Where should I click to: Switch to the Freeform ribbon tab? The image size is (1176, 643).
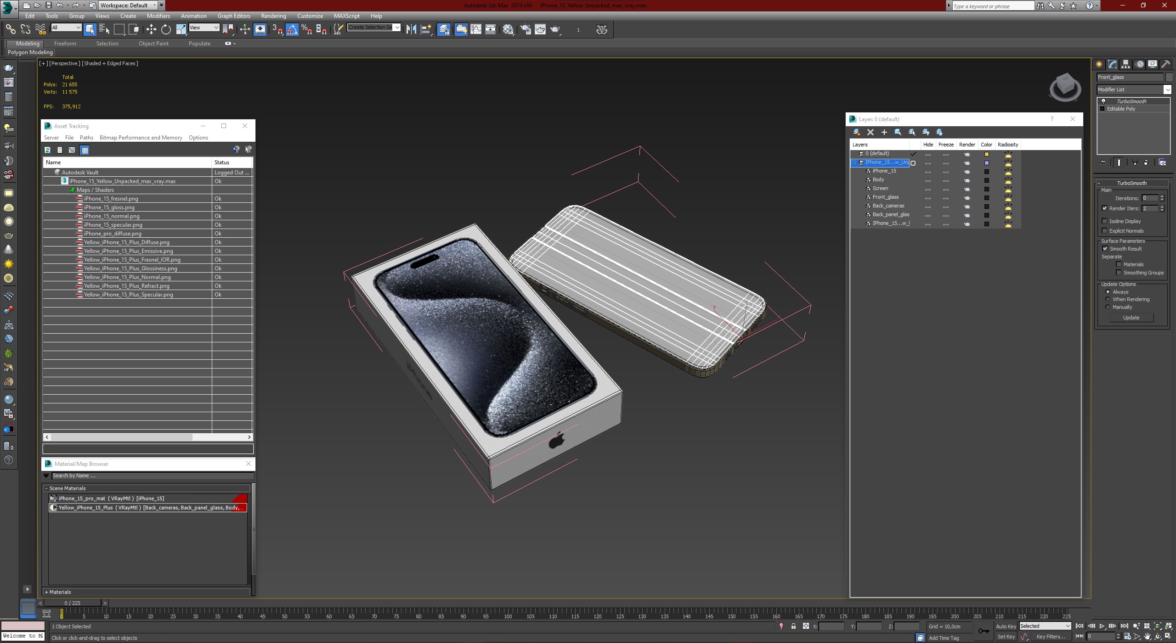(65, 44)
